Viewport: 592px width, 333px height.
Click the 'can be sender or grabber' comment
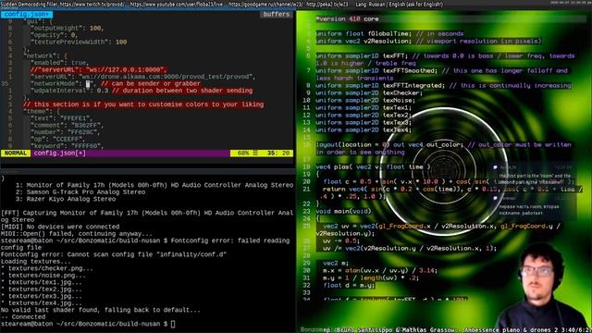[151, 83]
